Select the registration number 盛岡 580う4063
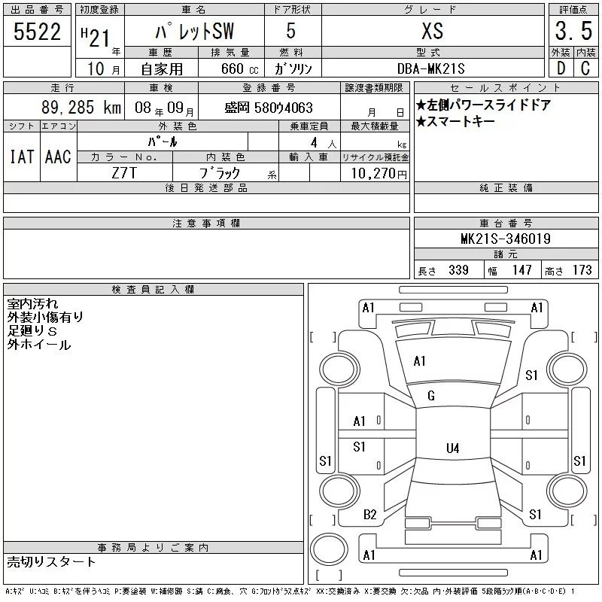This screenshot has height=602, width=602. pyautogui.click(x=269, y=108)
